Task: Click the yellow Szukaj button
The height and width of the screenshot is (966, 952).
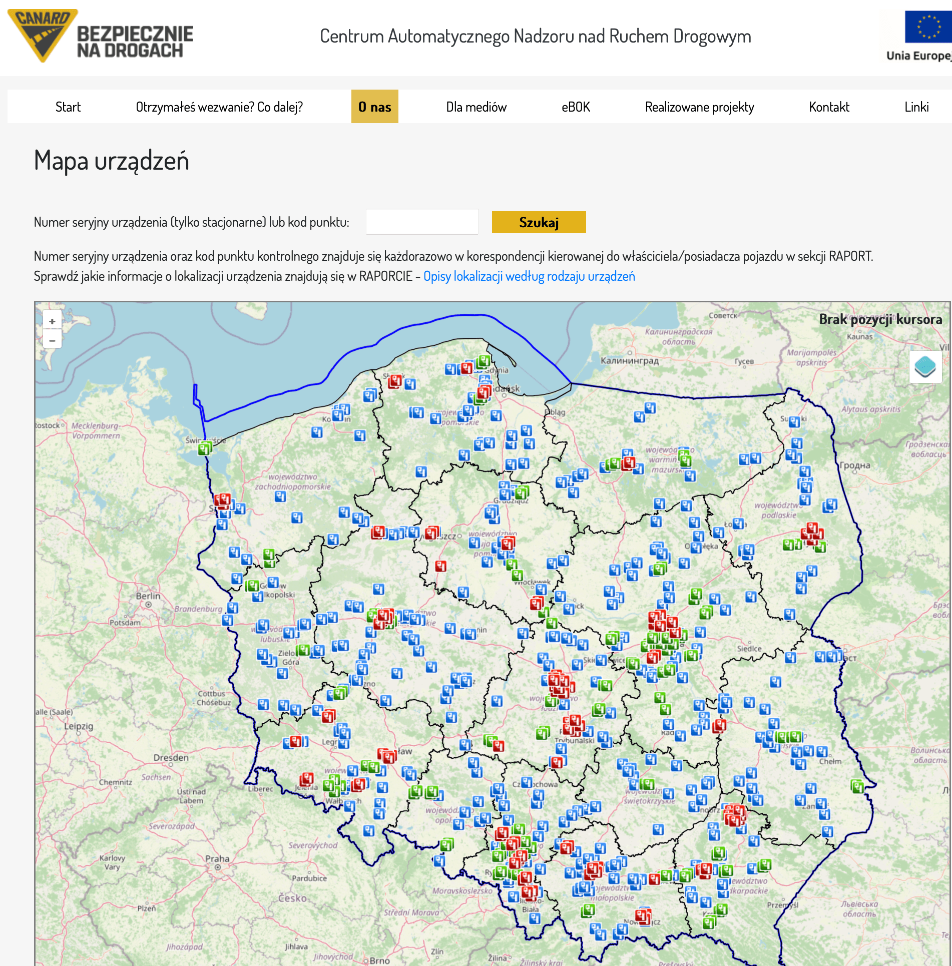Action: coord(539,222)
